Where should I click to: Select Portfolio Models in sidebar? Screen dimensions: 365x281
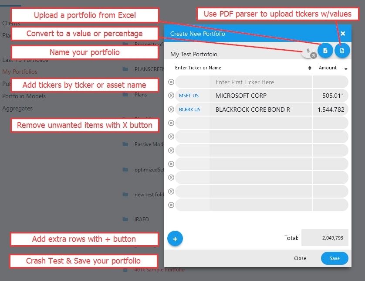[x=24, y=96]
